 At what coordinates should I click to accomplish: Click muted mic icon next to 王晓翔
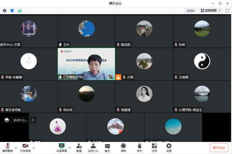coord(176,77)
